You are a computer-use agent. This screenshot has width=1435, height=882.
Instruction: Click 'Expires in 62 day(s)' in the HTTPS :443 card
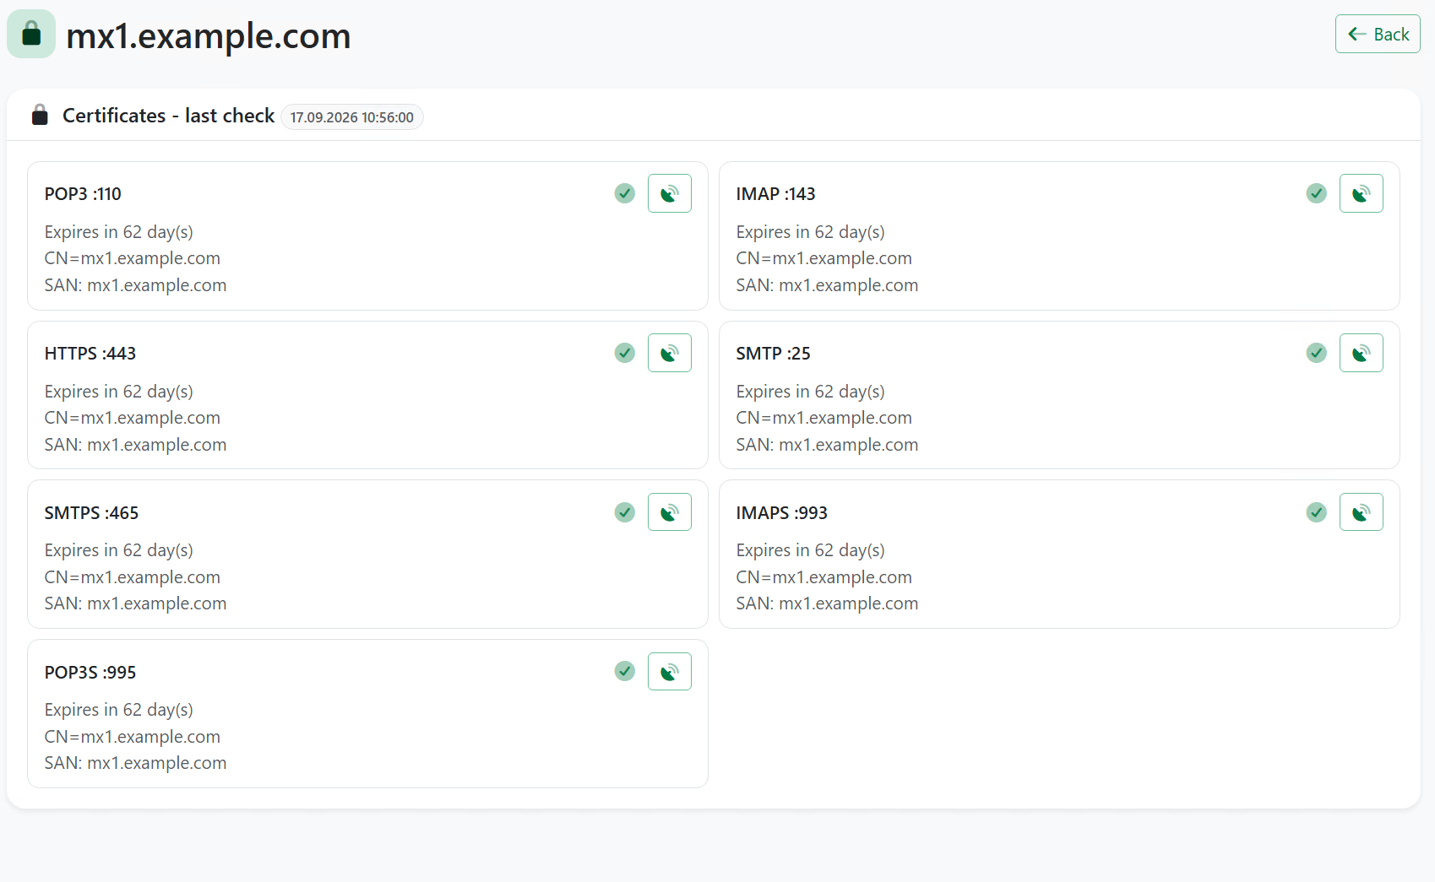[x=119, y=392]
